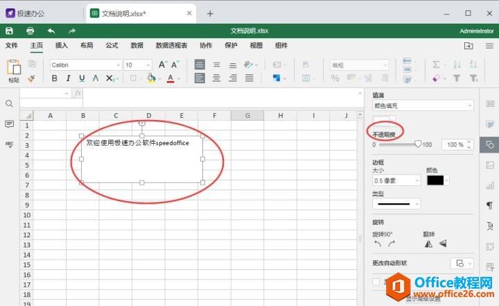Viewport: 499px width, 306px height.
Task: Toggle italic formatting
Action: point(68,78)
